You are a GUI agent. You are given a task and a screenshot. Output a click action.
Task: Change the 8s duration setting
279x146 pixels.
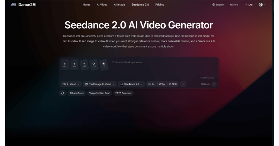[x=151, y=84]
